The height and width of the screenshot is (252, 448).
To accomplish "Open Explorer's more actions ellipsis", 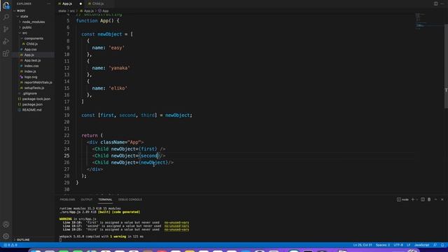I will 48,3.
